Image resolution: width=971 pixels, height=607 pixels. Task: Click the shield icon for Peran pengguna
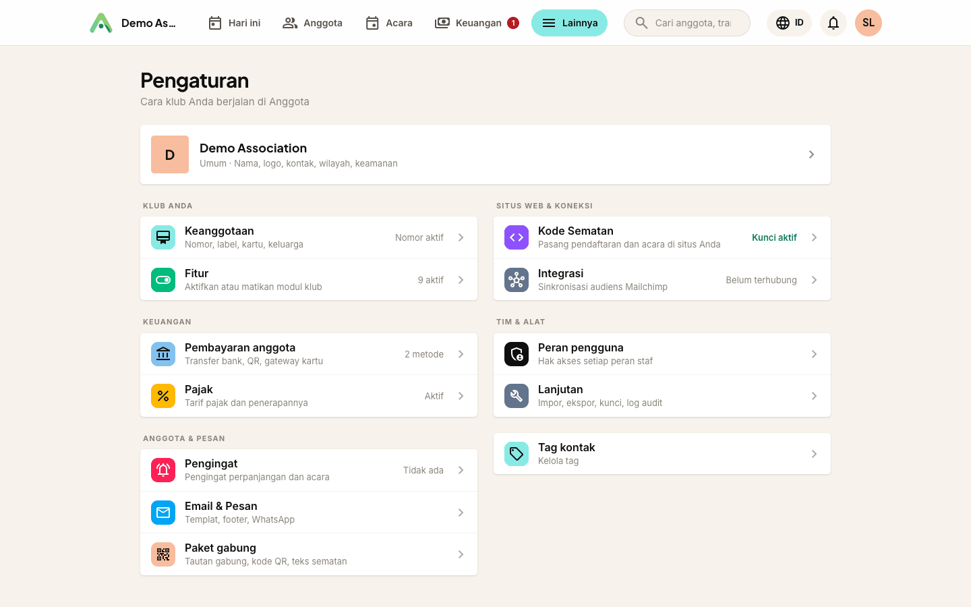[517, 354]
